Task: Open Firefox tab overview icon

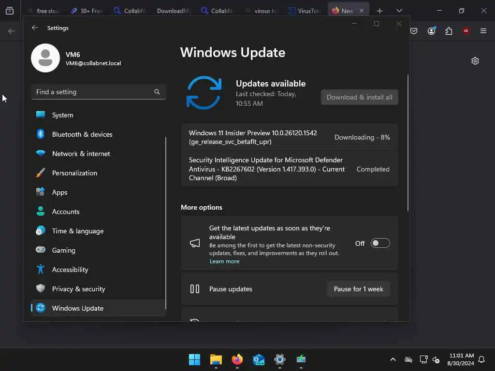Action: [x=10, y=11]
